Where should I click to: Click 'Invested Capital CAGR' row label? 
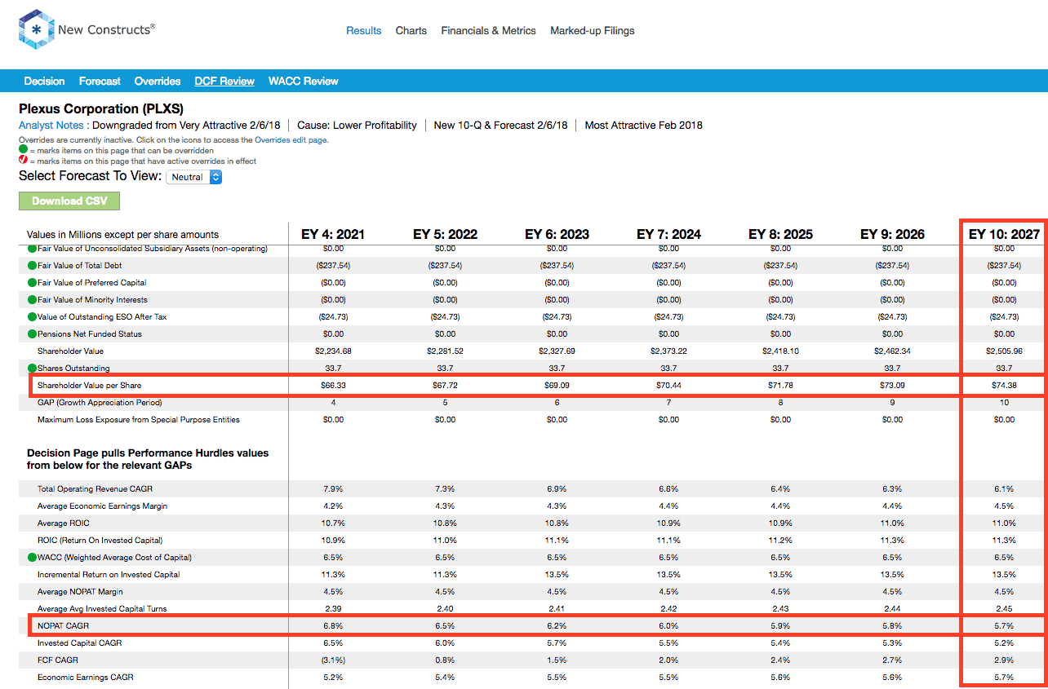(81, 643)
